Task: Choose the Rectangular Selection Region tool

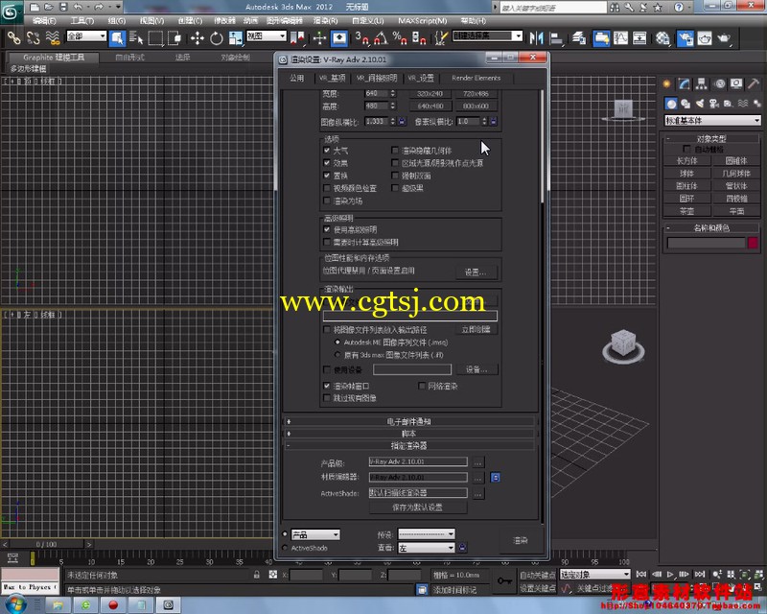Action: pyautogui.click(x=155, y=37)
